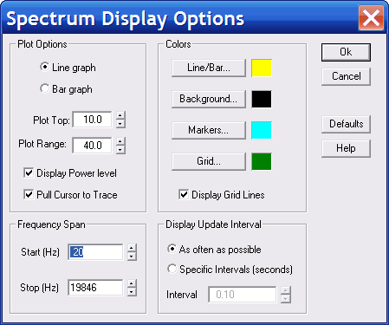Decrease Plot Range with down arrow
This screenshot has height=325, width=389.
(x=120, y=149)
